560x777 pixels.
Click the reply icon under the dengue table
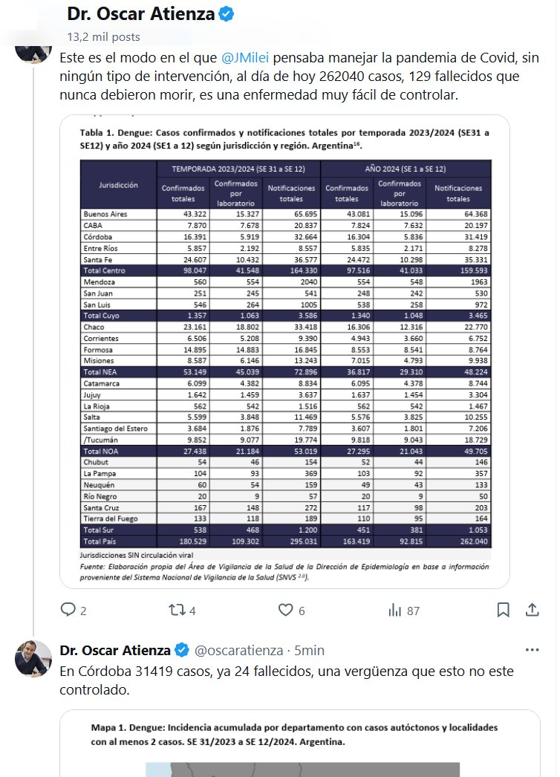coord(68,610)
